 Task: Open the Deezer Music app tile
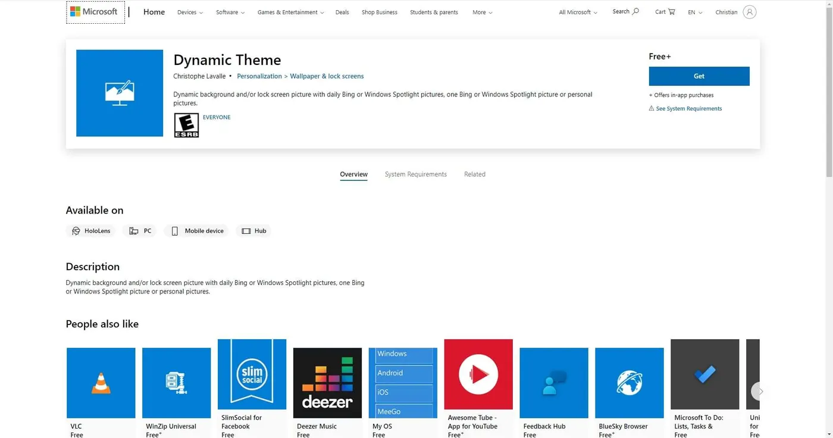coord(327,393)
